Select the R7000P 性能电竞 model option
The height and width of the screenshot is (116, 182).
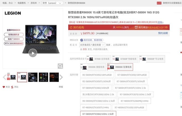click(125, 59)
